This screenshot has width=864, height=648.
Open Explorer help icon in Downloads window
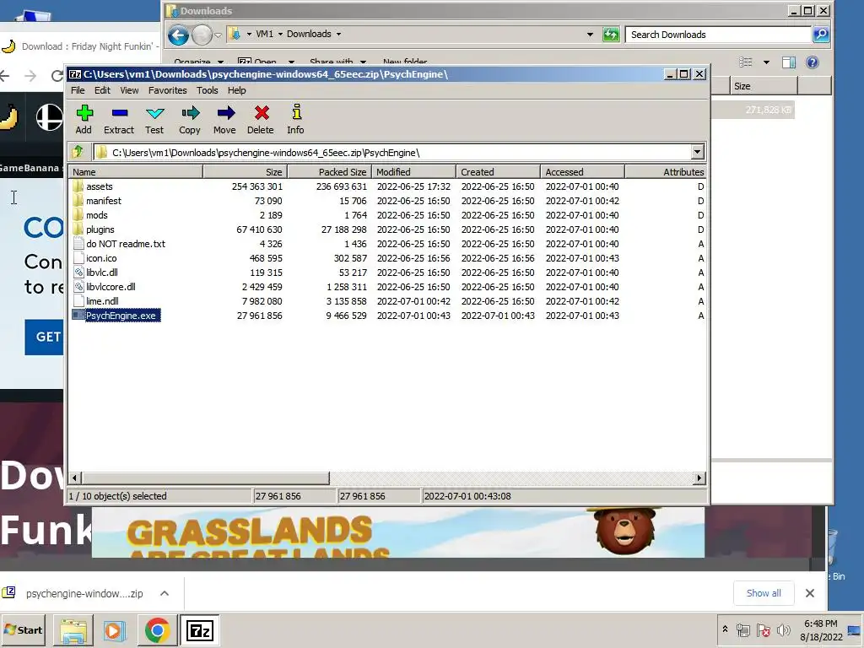(813, 62)
